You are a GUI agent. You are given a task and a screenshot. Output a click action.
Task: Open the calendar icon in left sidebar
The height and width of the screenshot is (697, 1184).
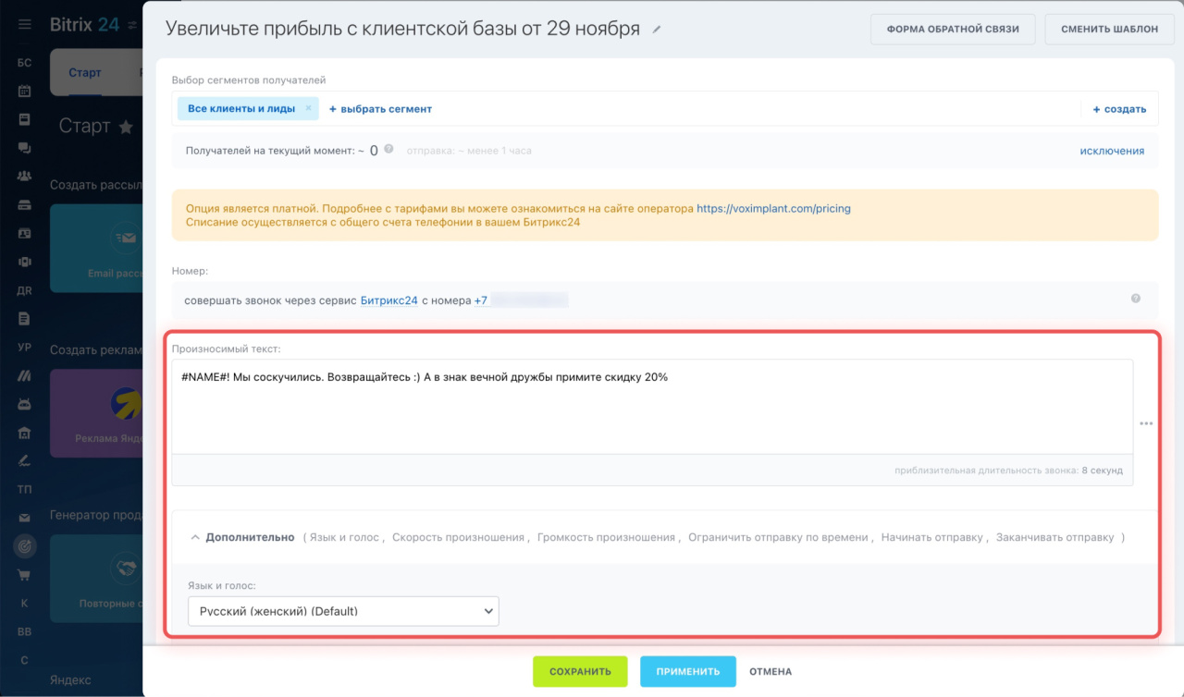(x=25, y=91)
